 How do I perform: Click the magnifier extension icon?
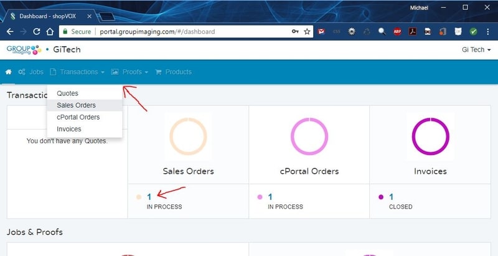click(382, 31)
